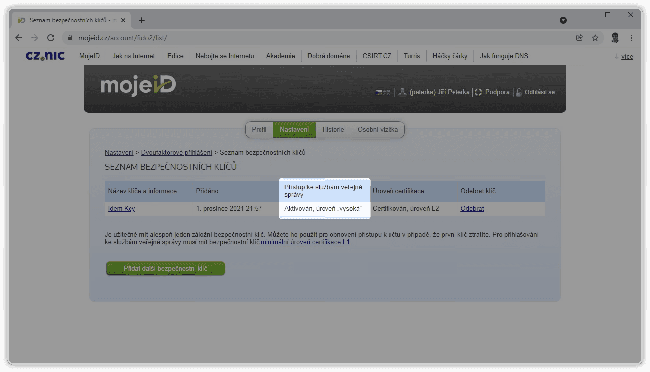Log out via Odhlásit se
Screen dimensions: 650x372
point(540,92)
